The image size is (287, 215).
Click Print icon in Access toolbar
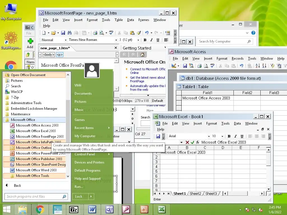point(199,66)
